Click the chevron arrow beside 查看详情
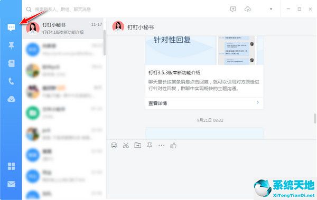The height and width of the screenshot is (200, 317). 258,102
